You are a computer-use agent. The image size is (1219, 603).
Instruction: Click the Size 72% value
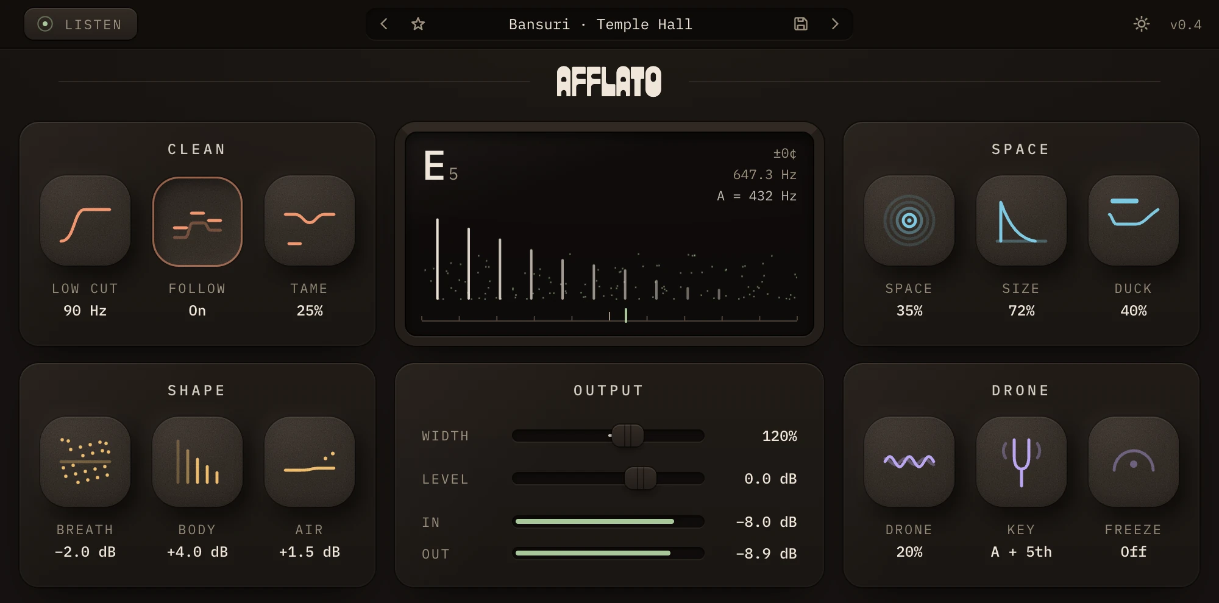1022,311
